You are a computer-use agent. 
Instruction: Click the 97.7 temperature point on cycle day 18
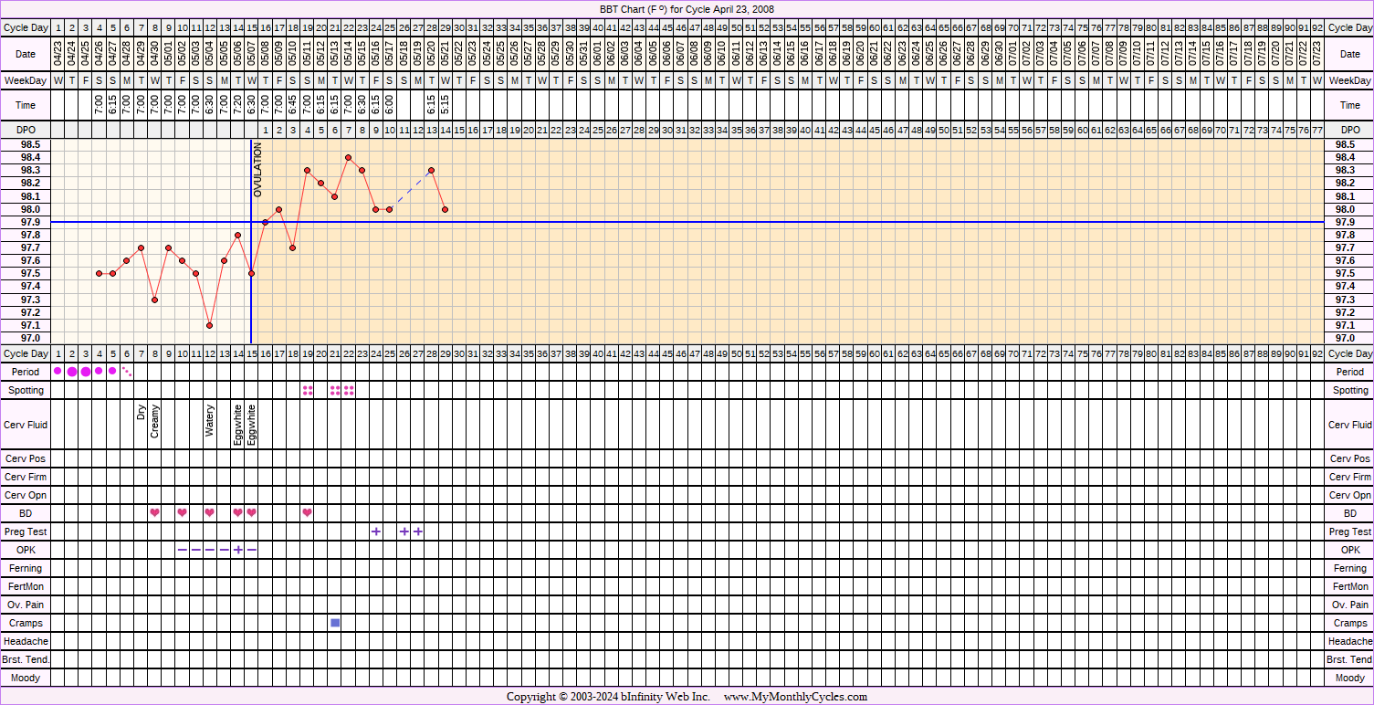[x=293, y=247]
